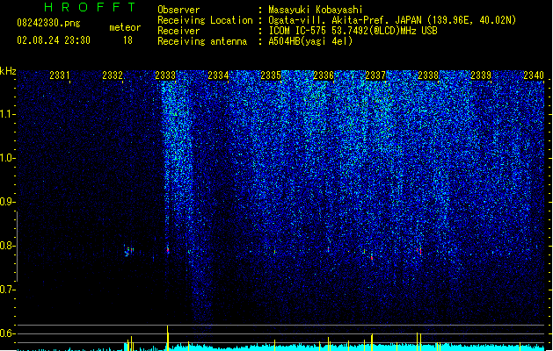Click the Receiving antenna label
Image resolution: width=553 pixels, height=351 pixels.
[x=202, y=41]
